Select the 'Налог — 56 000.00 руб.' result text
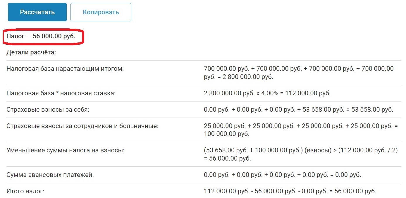The width and height of the screenshot is (406, 198). pyautogui.click(x=41, y=37)
